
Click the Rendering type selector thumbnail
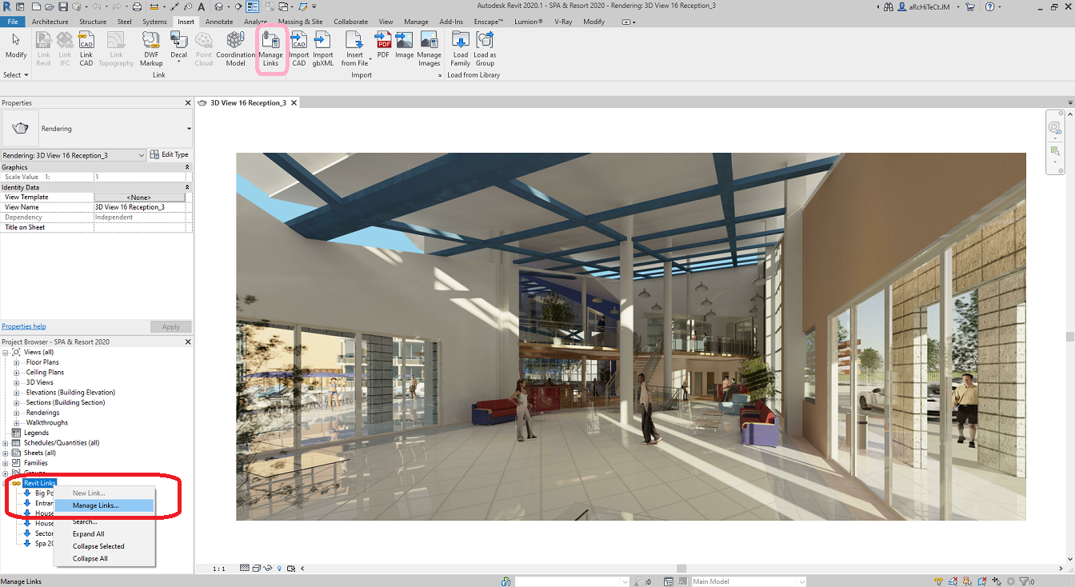[22, 128]
